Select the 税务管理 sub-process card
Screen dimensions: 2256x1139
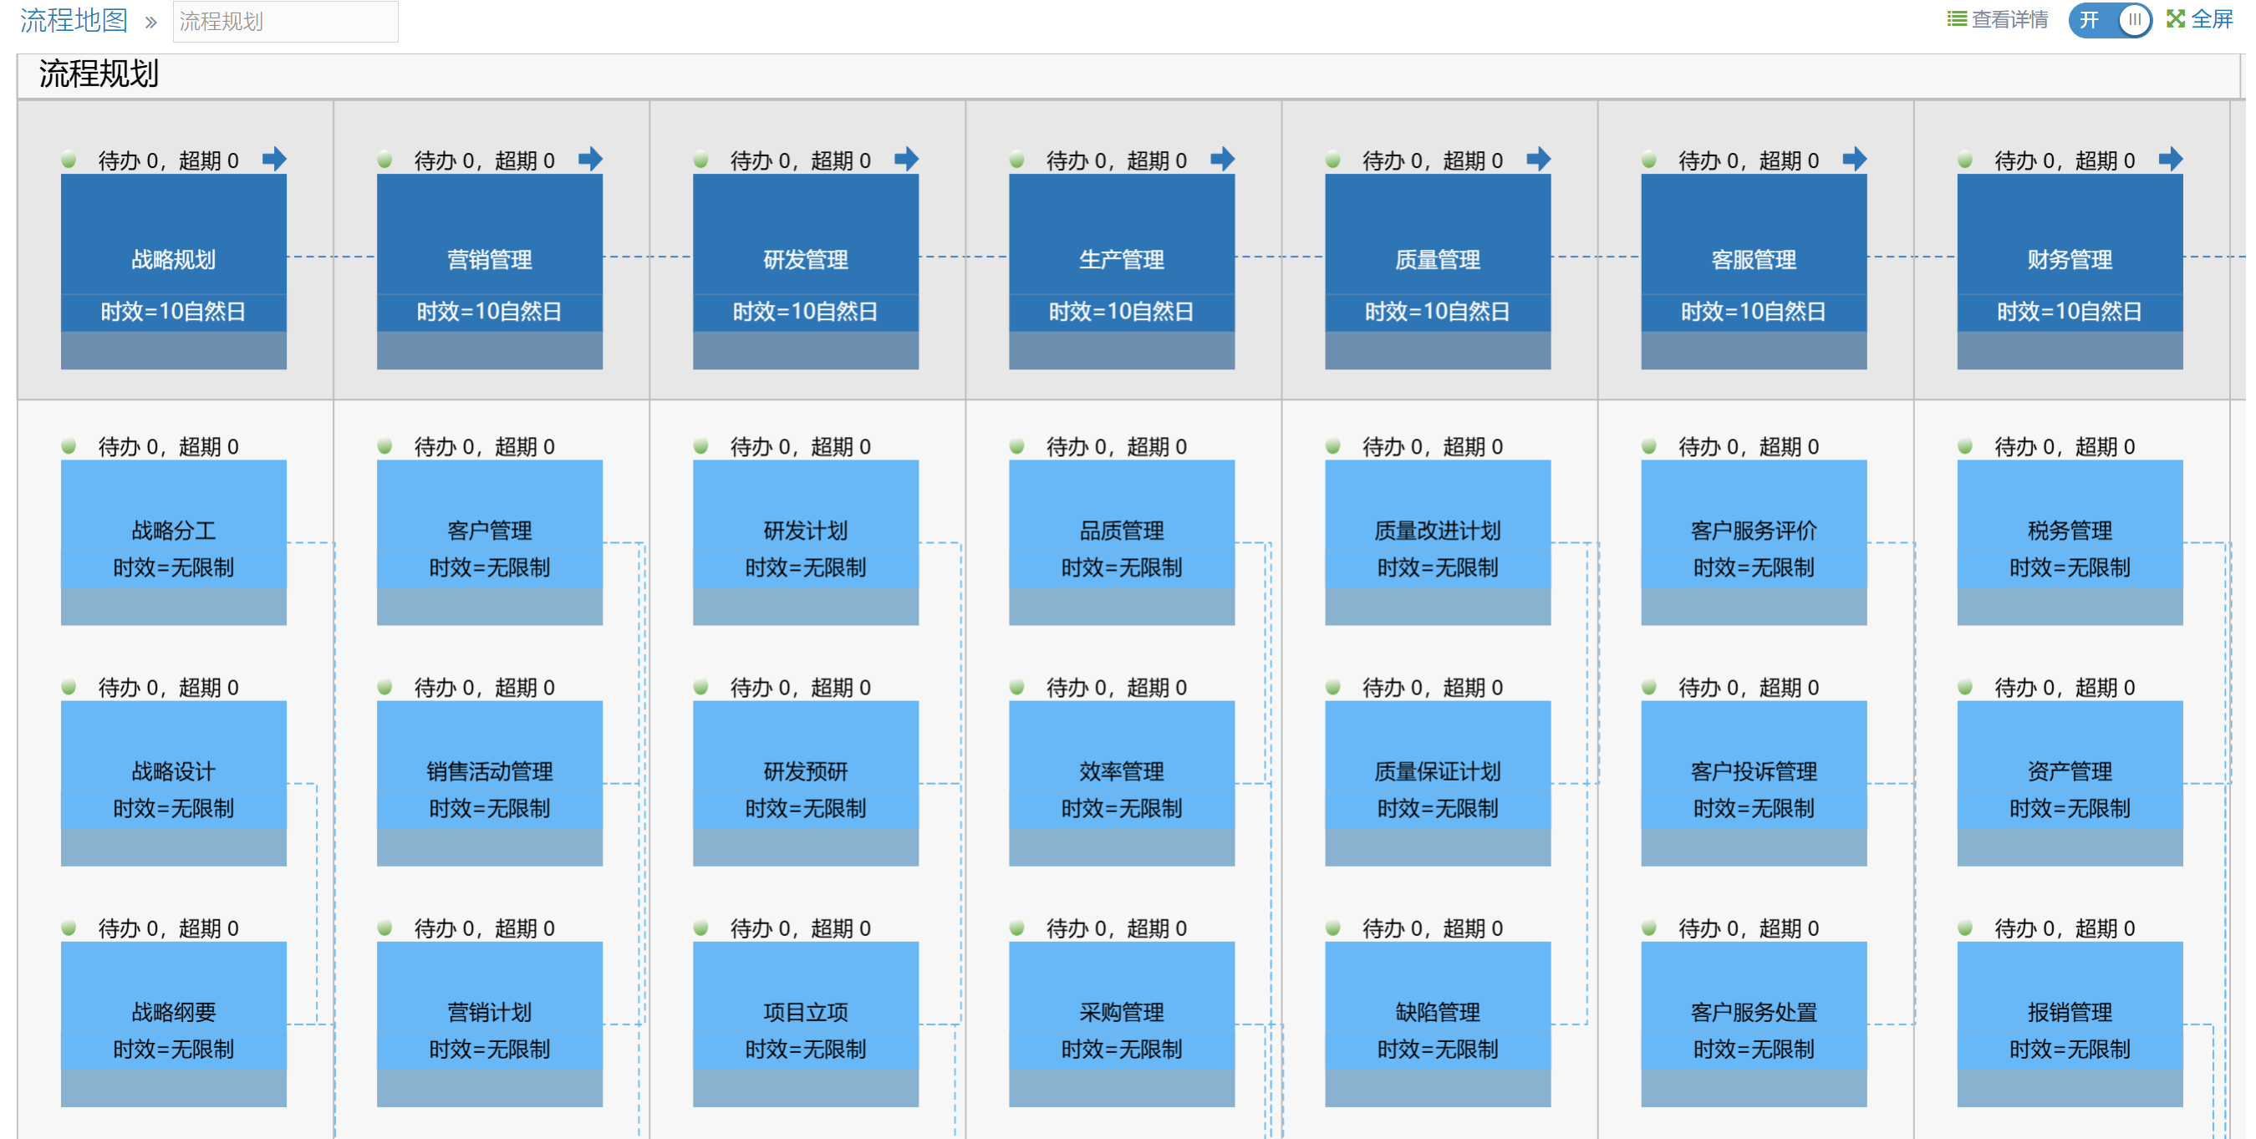click(2070, 543)
